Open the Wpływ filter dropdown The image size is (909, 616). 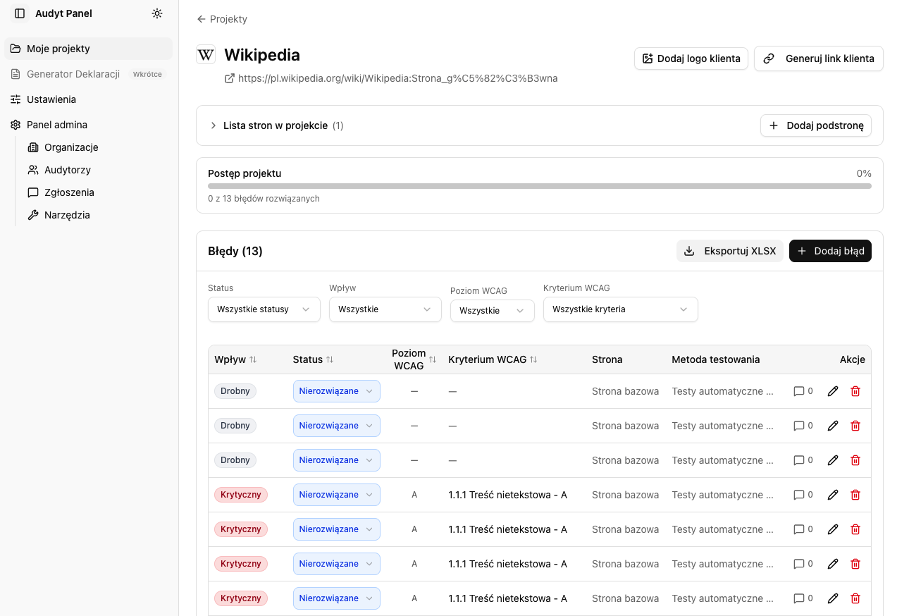[x=385, y=309]
